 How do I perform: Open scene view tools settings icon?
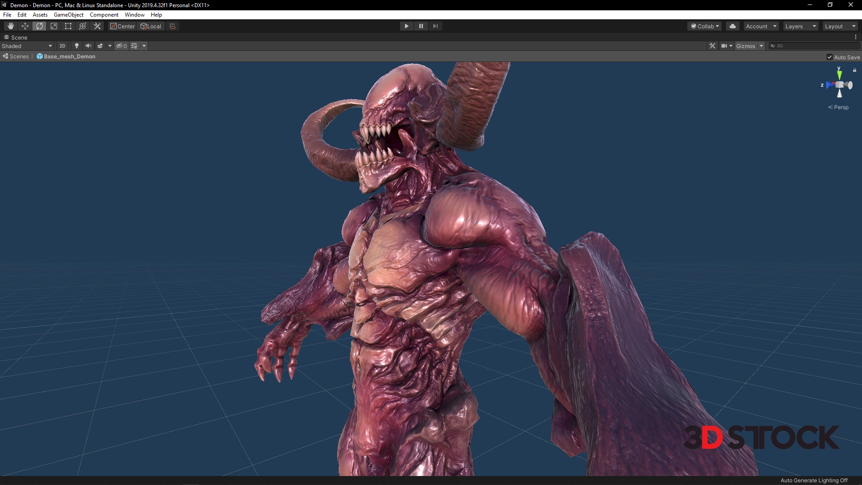pyautogui.click(x=712, y=46)
